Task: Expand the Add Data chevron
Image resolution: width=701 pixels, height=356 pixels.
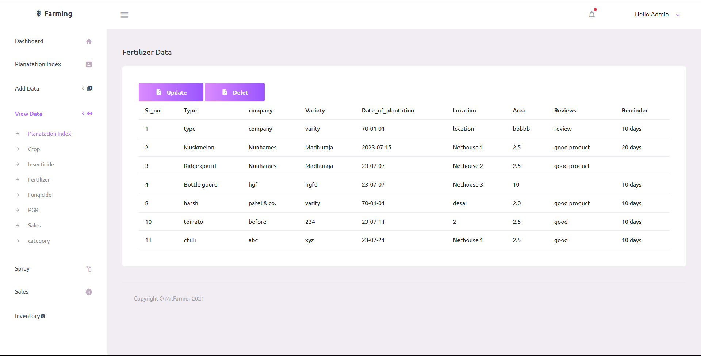Action: tap(83, 88)
